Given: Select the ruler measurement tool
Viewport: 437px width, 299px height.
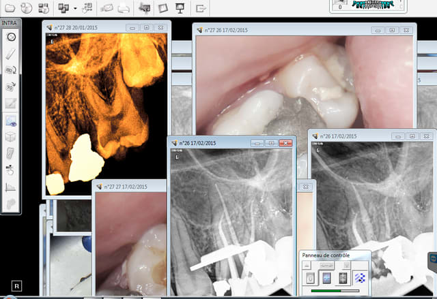Looking at the screenshot, I should [x=11, y=54].
